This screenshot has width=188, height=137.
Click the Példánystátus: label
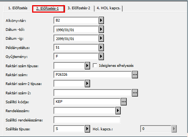[x=18, y=48]
